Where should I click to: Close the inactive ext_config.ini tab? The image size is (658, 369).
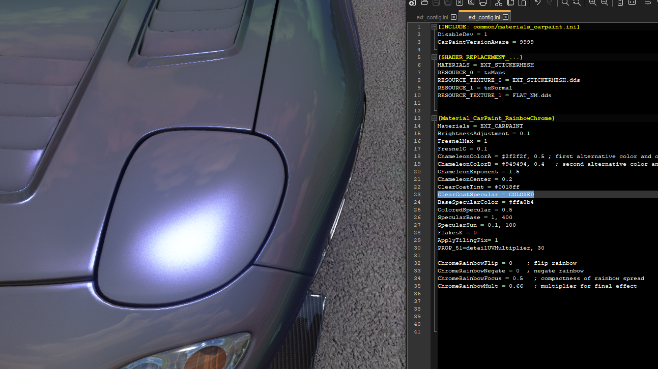click(x=453, y=17)
